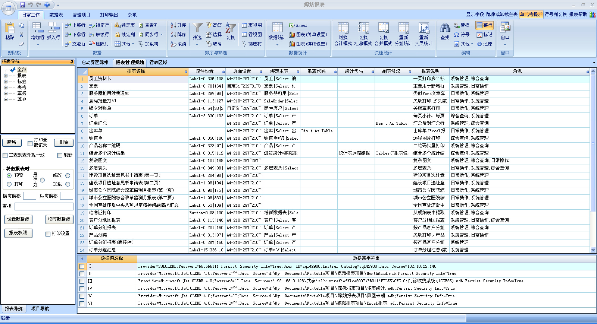Click the 报表权限 button
This screenshot has height=324, width=597.
18,233
